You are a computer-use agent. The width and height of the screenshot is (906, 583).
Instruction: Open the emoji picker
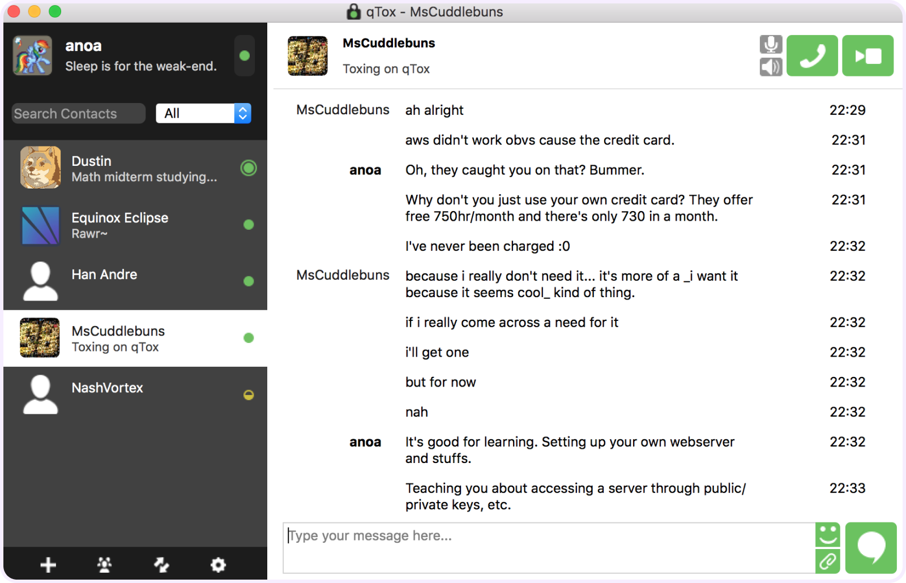click(x=828, y=534)
